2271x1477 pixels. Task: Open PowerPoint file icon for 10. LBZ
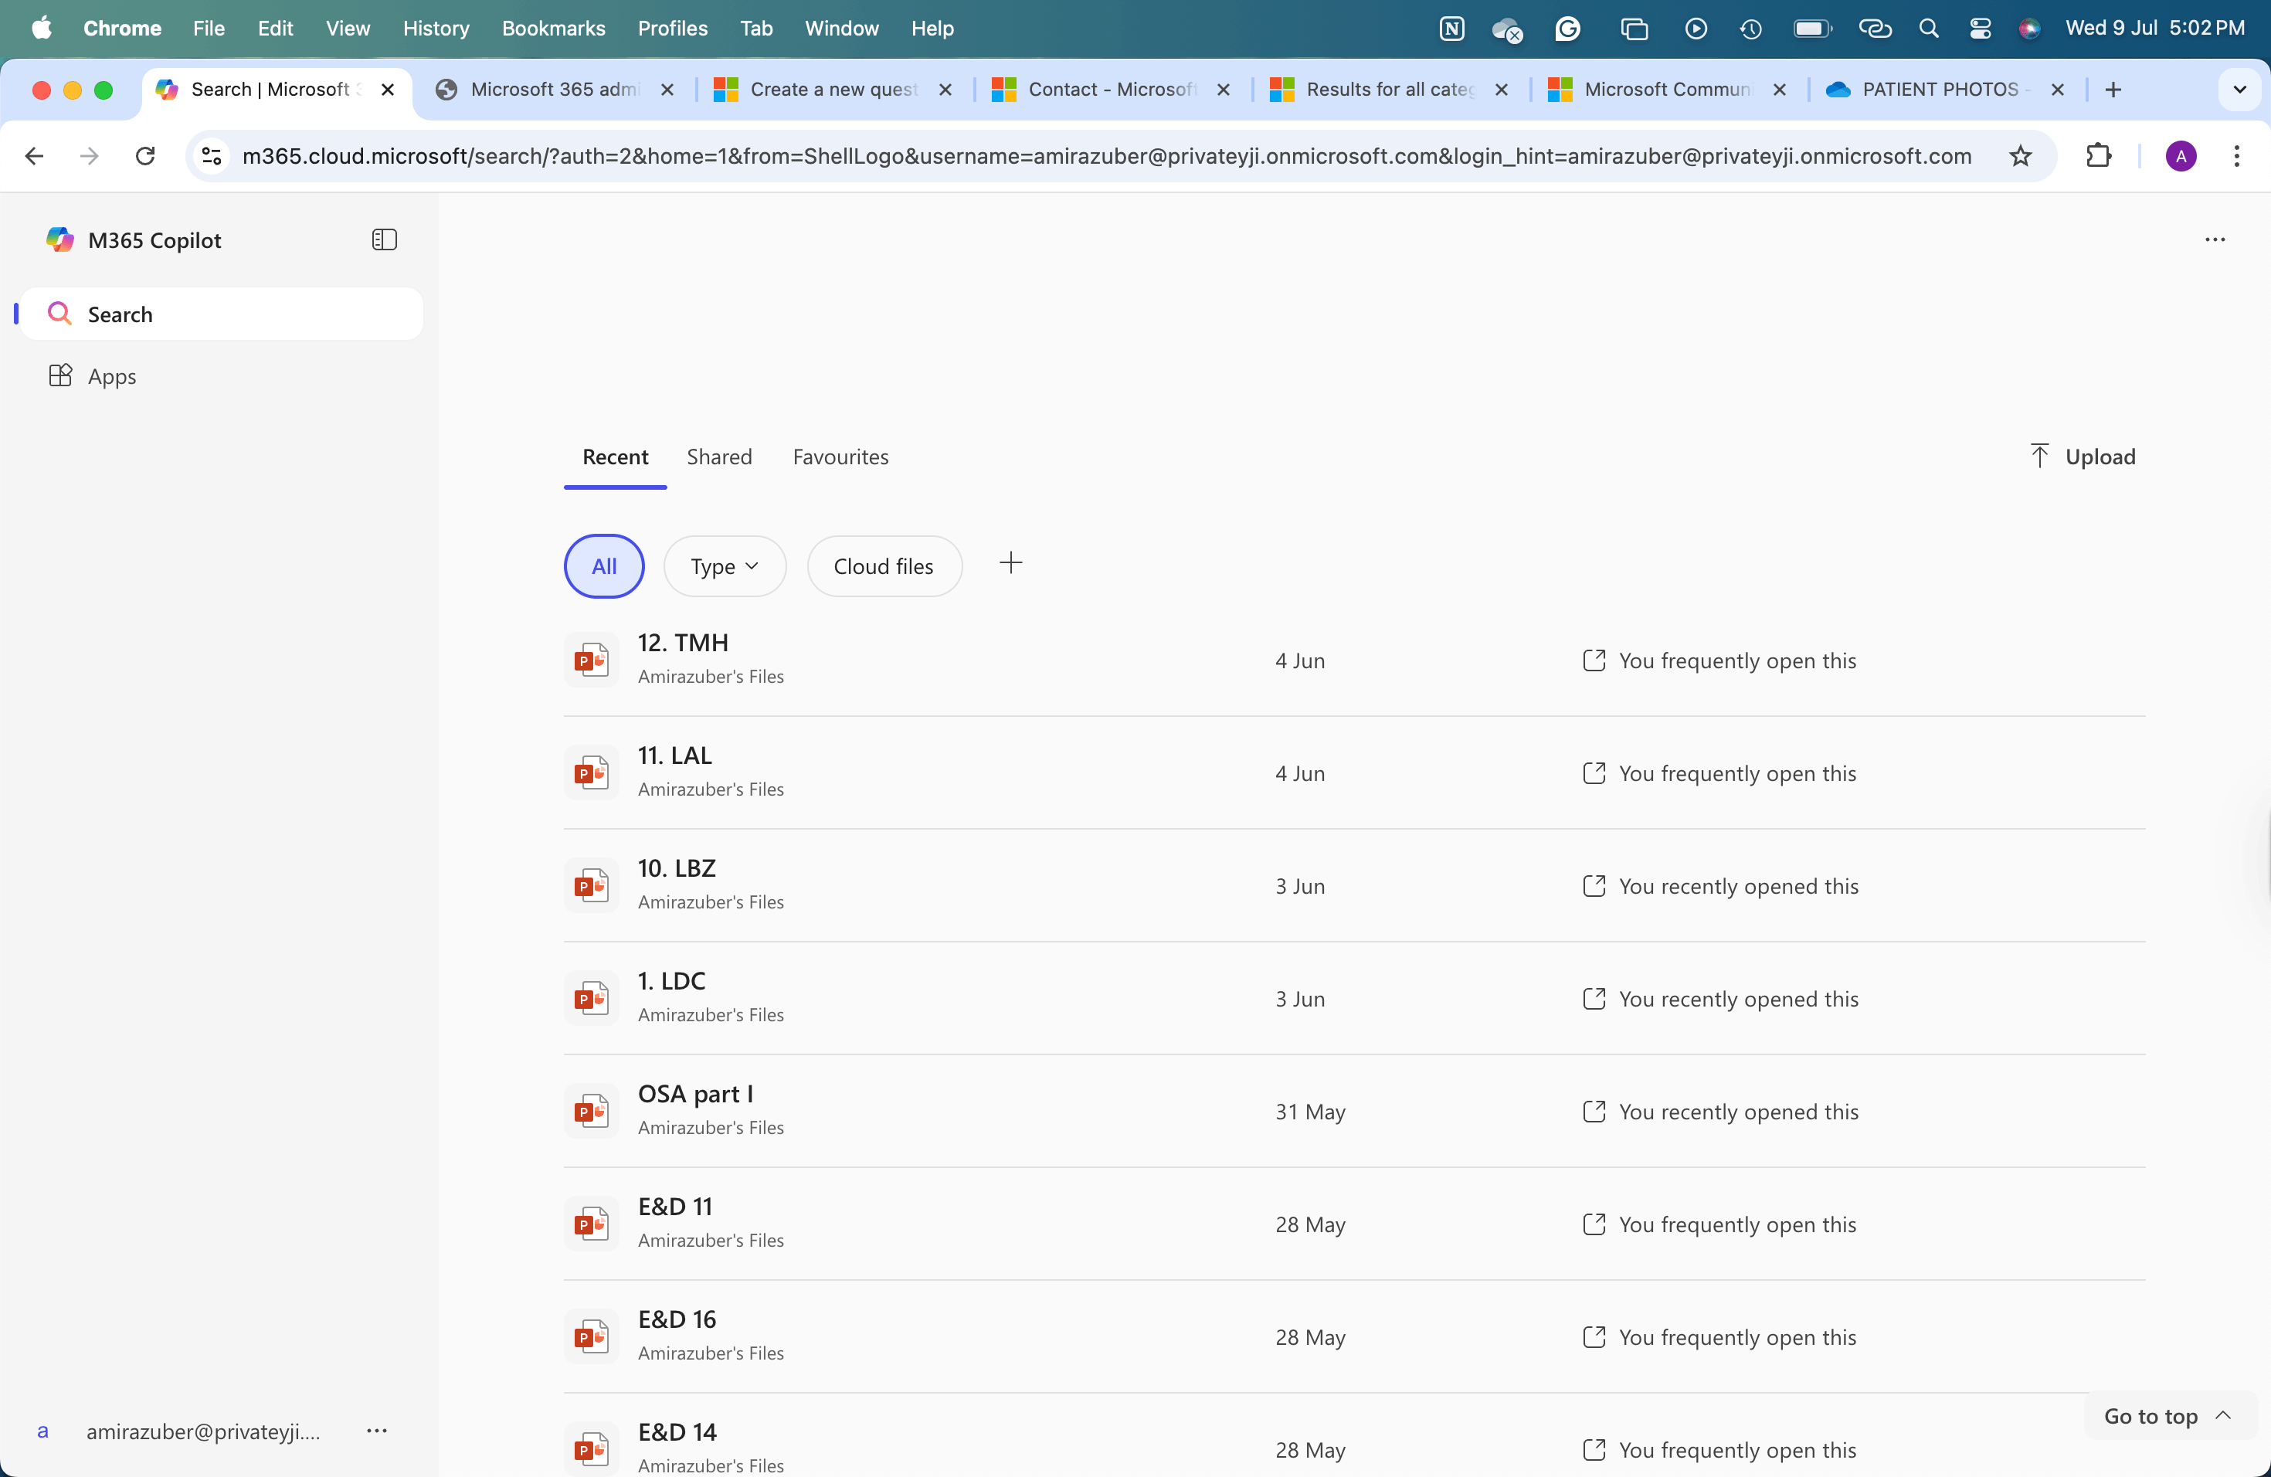(x=592, y=885)
